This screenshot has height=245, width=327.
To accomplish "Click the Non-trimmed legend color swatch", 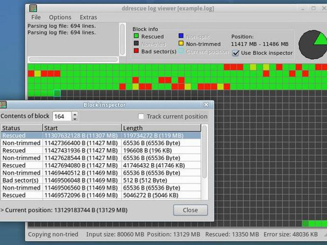I will point(181,44).
